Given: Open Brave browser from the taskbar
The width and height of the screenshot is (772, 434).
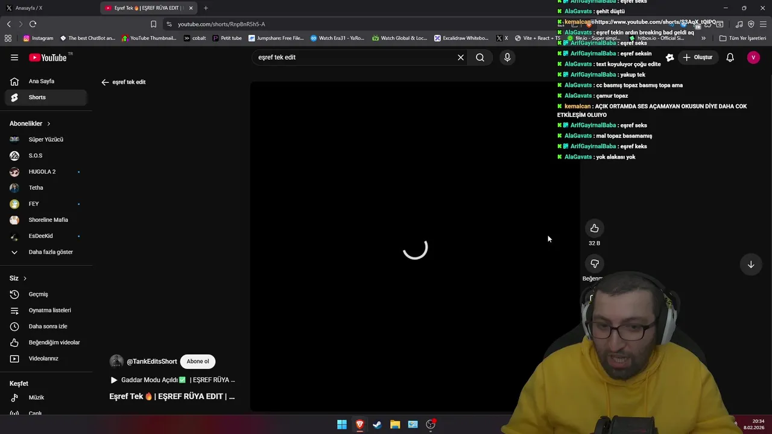Looking at the screenshot, I should click(359, 424).
